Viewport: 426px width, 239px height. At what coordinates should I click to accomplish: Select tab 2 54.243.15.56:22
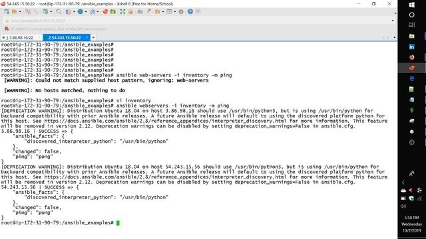pyautogui.click(x=65, y=38)
